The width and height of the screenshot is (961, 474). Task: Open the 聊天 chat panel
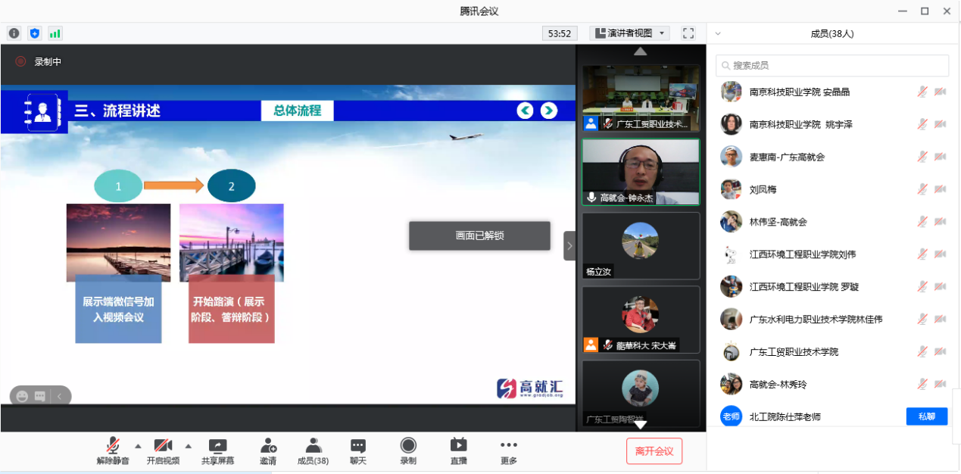[x=358, y=451]
